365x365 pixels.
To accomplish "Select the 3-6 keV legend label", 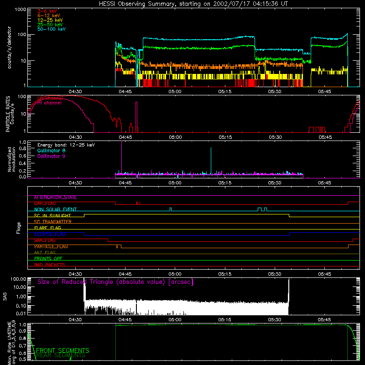I will click(47, 11).
